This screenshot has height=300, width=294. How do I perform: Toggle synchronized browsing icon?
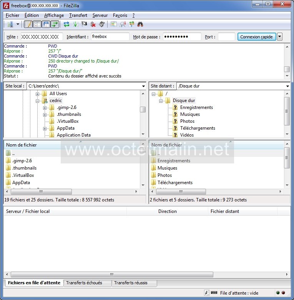(131, 24)
